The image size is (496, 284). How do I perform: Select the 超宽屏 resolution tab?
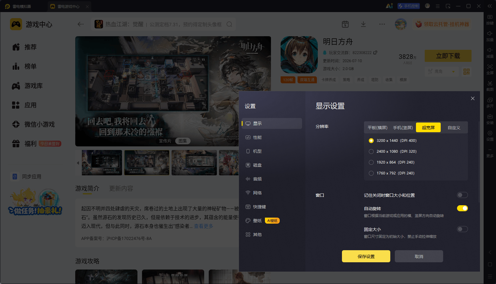click(x=428, y=127)
